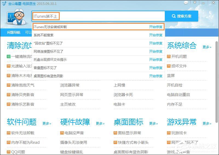Expand 更多 next to 系统综合

pos(207,47)
